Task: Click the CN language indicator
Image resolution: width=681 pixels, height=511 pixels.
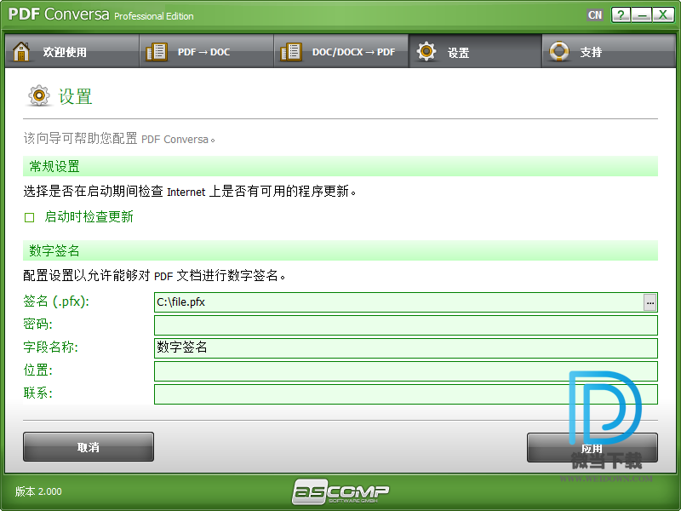Action: point(595,15)
